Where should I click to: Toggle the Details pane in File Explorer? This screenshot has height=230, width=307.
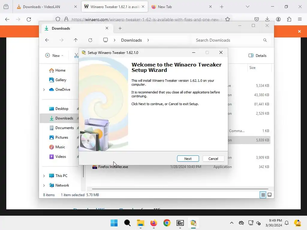258,55
